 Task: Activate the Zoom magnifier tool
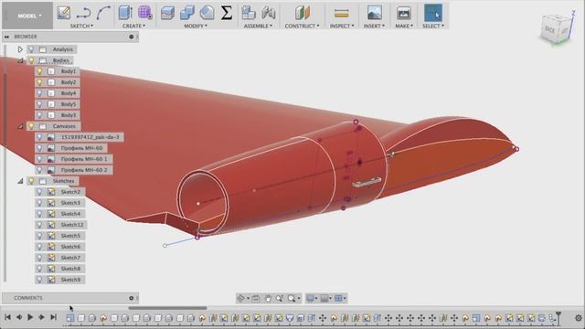[279, 298]
